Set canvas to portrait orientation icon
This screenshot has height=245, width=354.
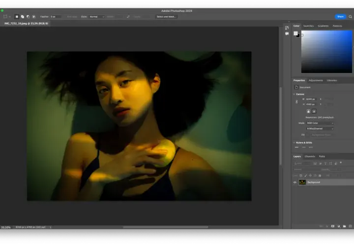308,111
